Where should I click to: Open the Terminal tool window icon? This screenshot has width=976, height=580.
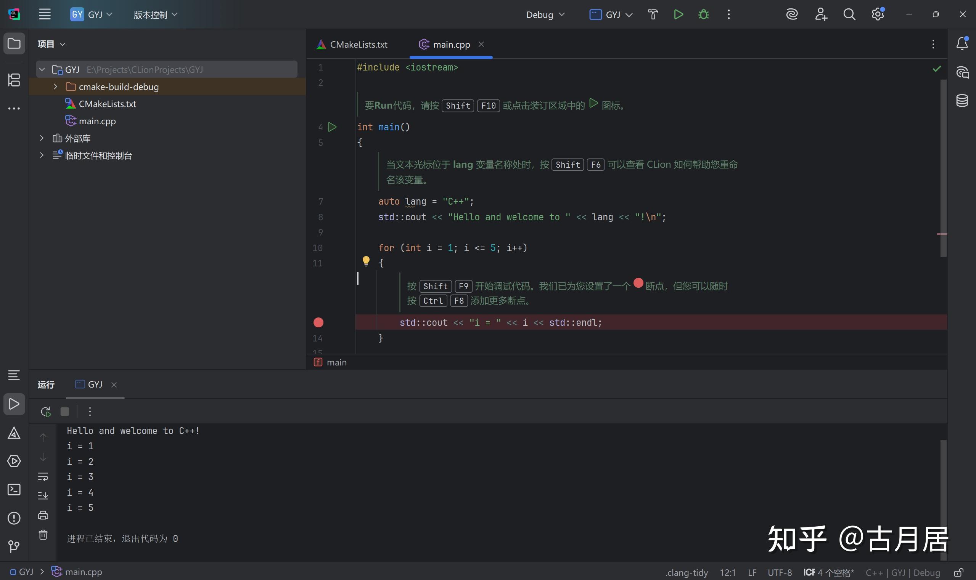click(14, 489)
